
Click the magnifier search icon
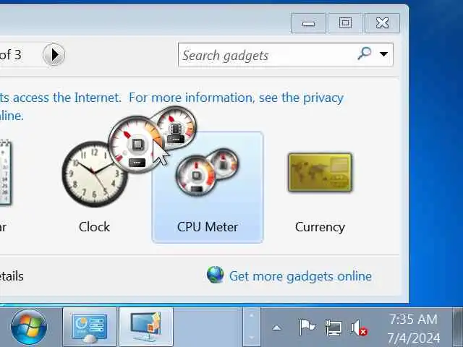tap(365, 53)
